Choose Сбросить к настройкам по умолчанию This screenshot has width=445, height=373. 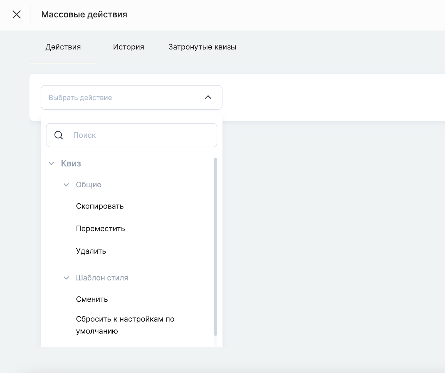125,325
